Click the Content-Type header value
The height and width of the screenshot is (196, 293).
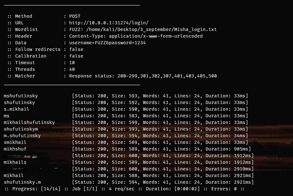click(136, 36)
